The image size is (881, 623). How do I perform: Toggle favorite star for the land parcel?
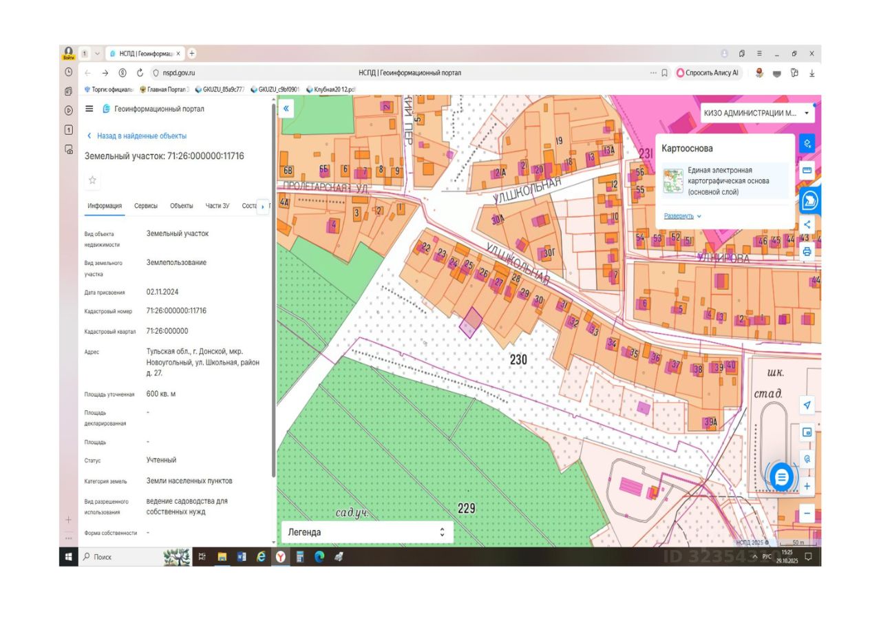pos(93,180)
